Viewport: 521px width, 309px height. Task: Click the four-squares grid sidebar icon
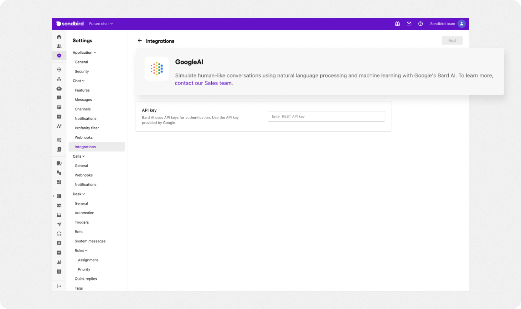tap(59, 182)
